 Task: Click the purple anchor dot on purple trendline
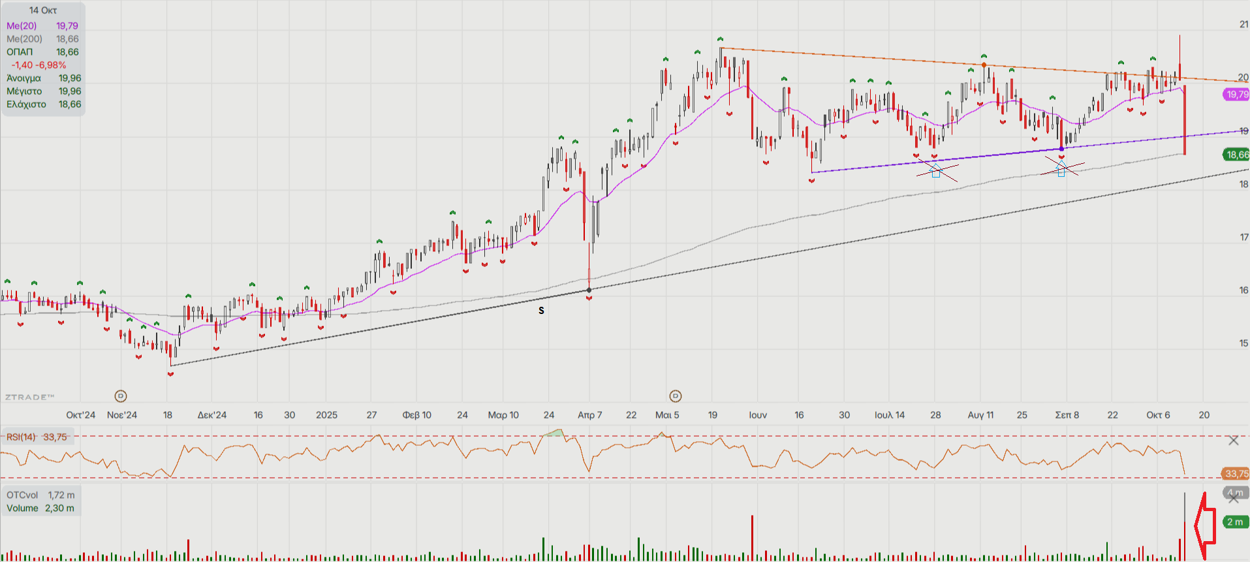tap(1061, 149)
